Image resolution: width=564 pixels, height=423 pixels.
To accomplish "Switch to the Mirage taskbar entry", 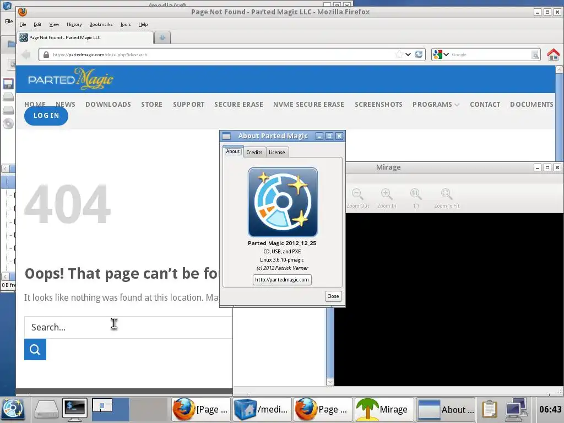I will pos(384,409).
